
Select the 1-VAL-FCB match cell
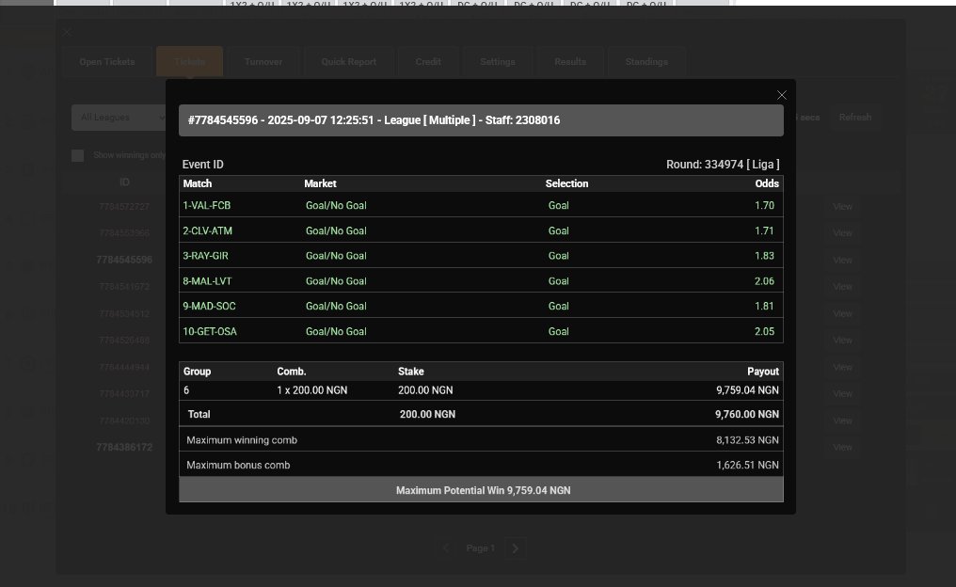[207, 205]
